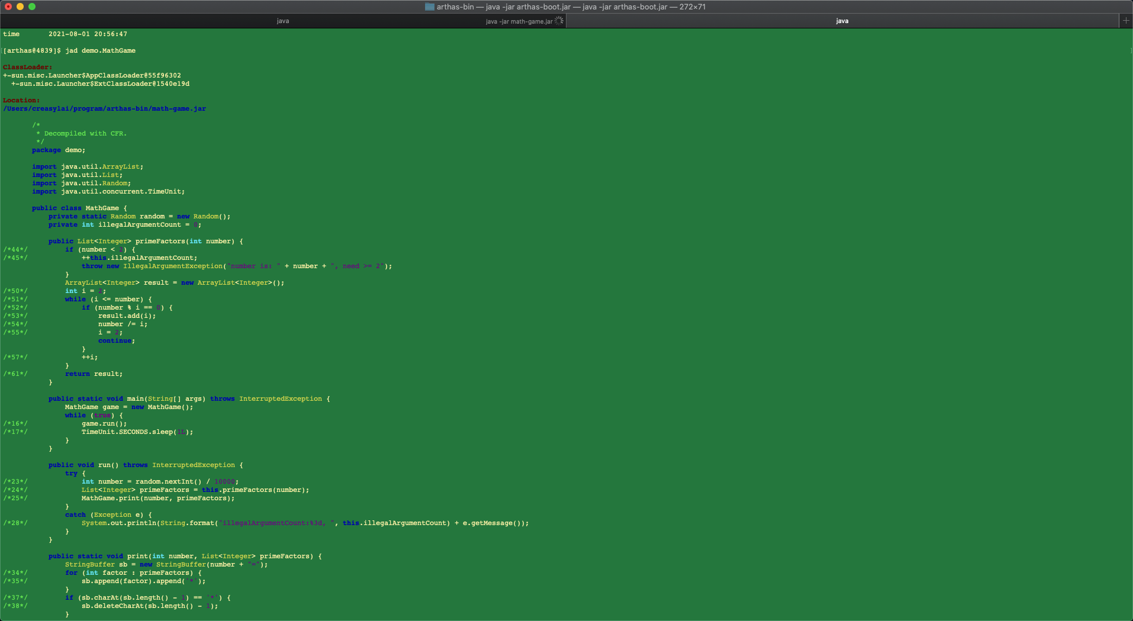This screenshot has height=621, width=1133.
Task: Click the random.nextInt() / 10000 line
Action: pos(160,482)
